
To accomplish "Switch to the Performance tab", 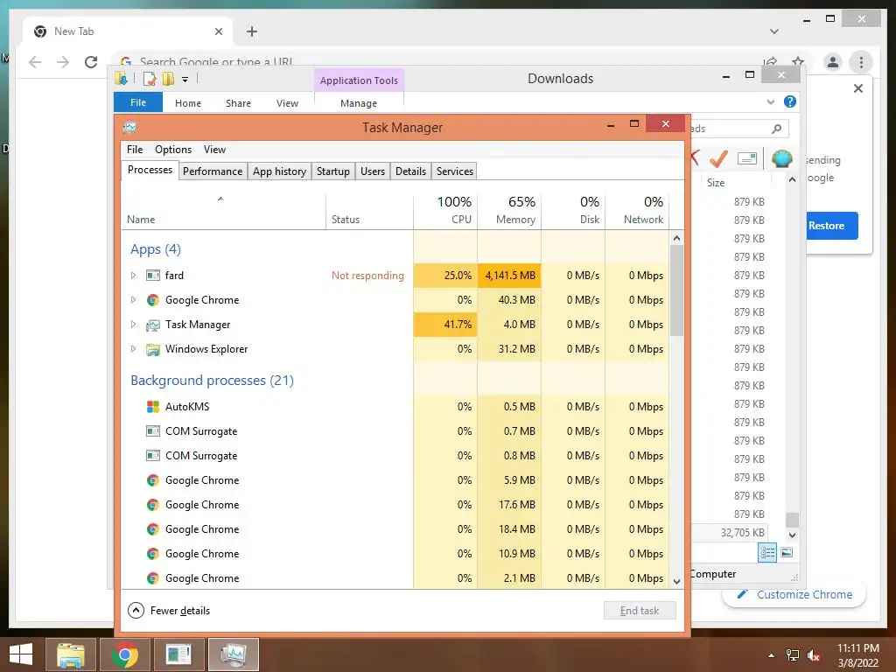I will 213,171.
